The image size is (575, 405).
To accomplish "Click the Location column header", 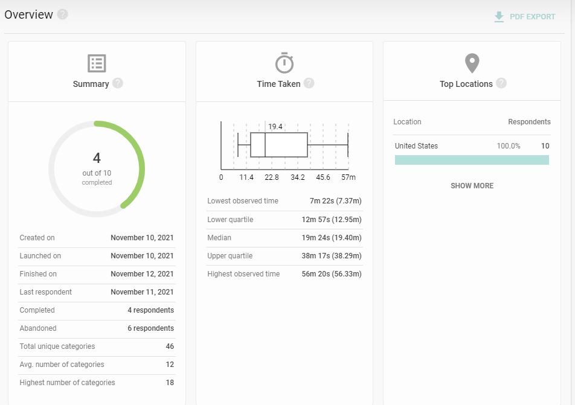I will [407, 122].
